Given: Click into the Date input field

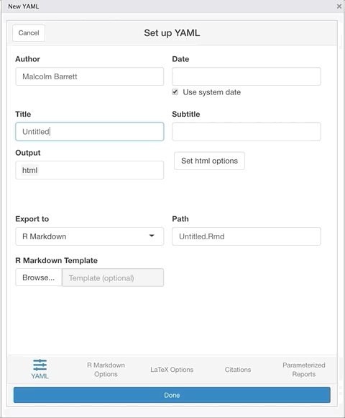Looking at the screenshot, I should [x=247, y=76].
